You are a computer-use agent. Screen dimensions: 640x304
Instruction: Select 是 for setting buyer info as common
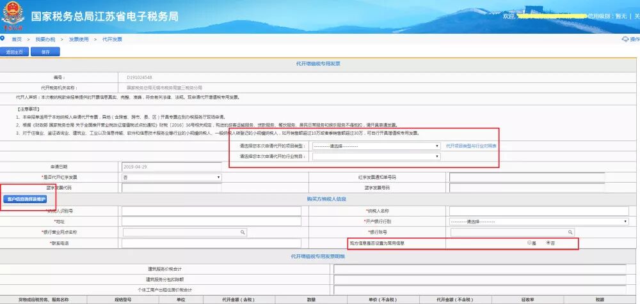(529, 243)
